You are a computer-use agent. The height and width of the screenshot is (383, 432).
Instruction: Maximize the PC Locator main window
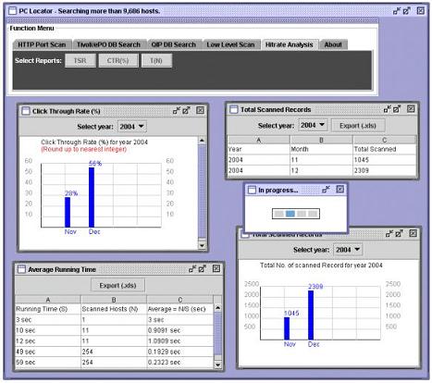[x=407, y=11]
